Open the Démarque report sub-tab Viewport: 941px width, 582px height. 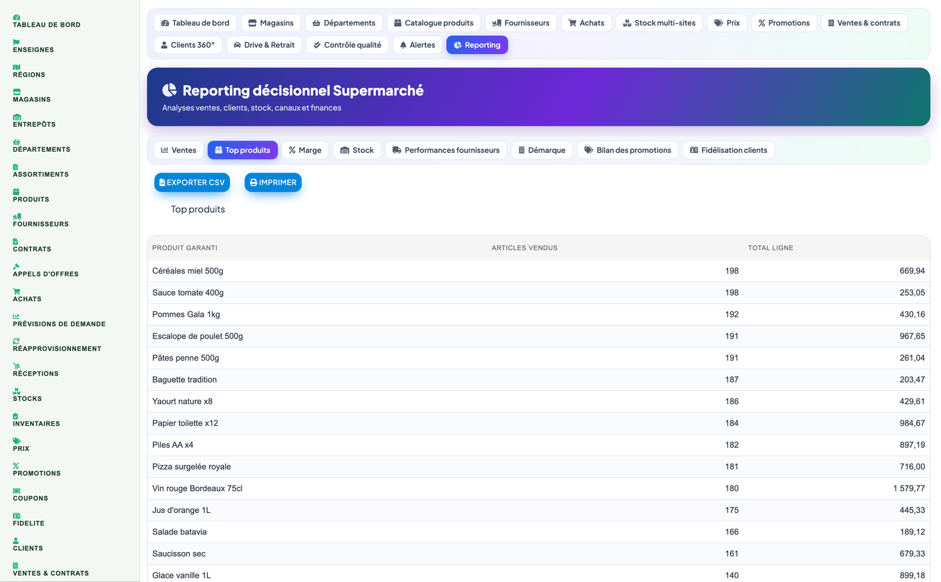pyautogui.click(x=542, y=150)
